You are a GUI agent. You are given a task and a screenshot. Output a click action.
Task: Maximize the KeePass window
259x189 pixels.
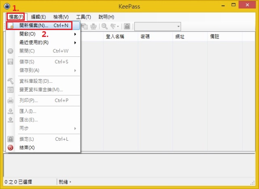[234, 5]
